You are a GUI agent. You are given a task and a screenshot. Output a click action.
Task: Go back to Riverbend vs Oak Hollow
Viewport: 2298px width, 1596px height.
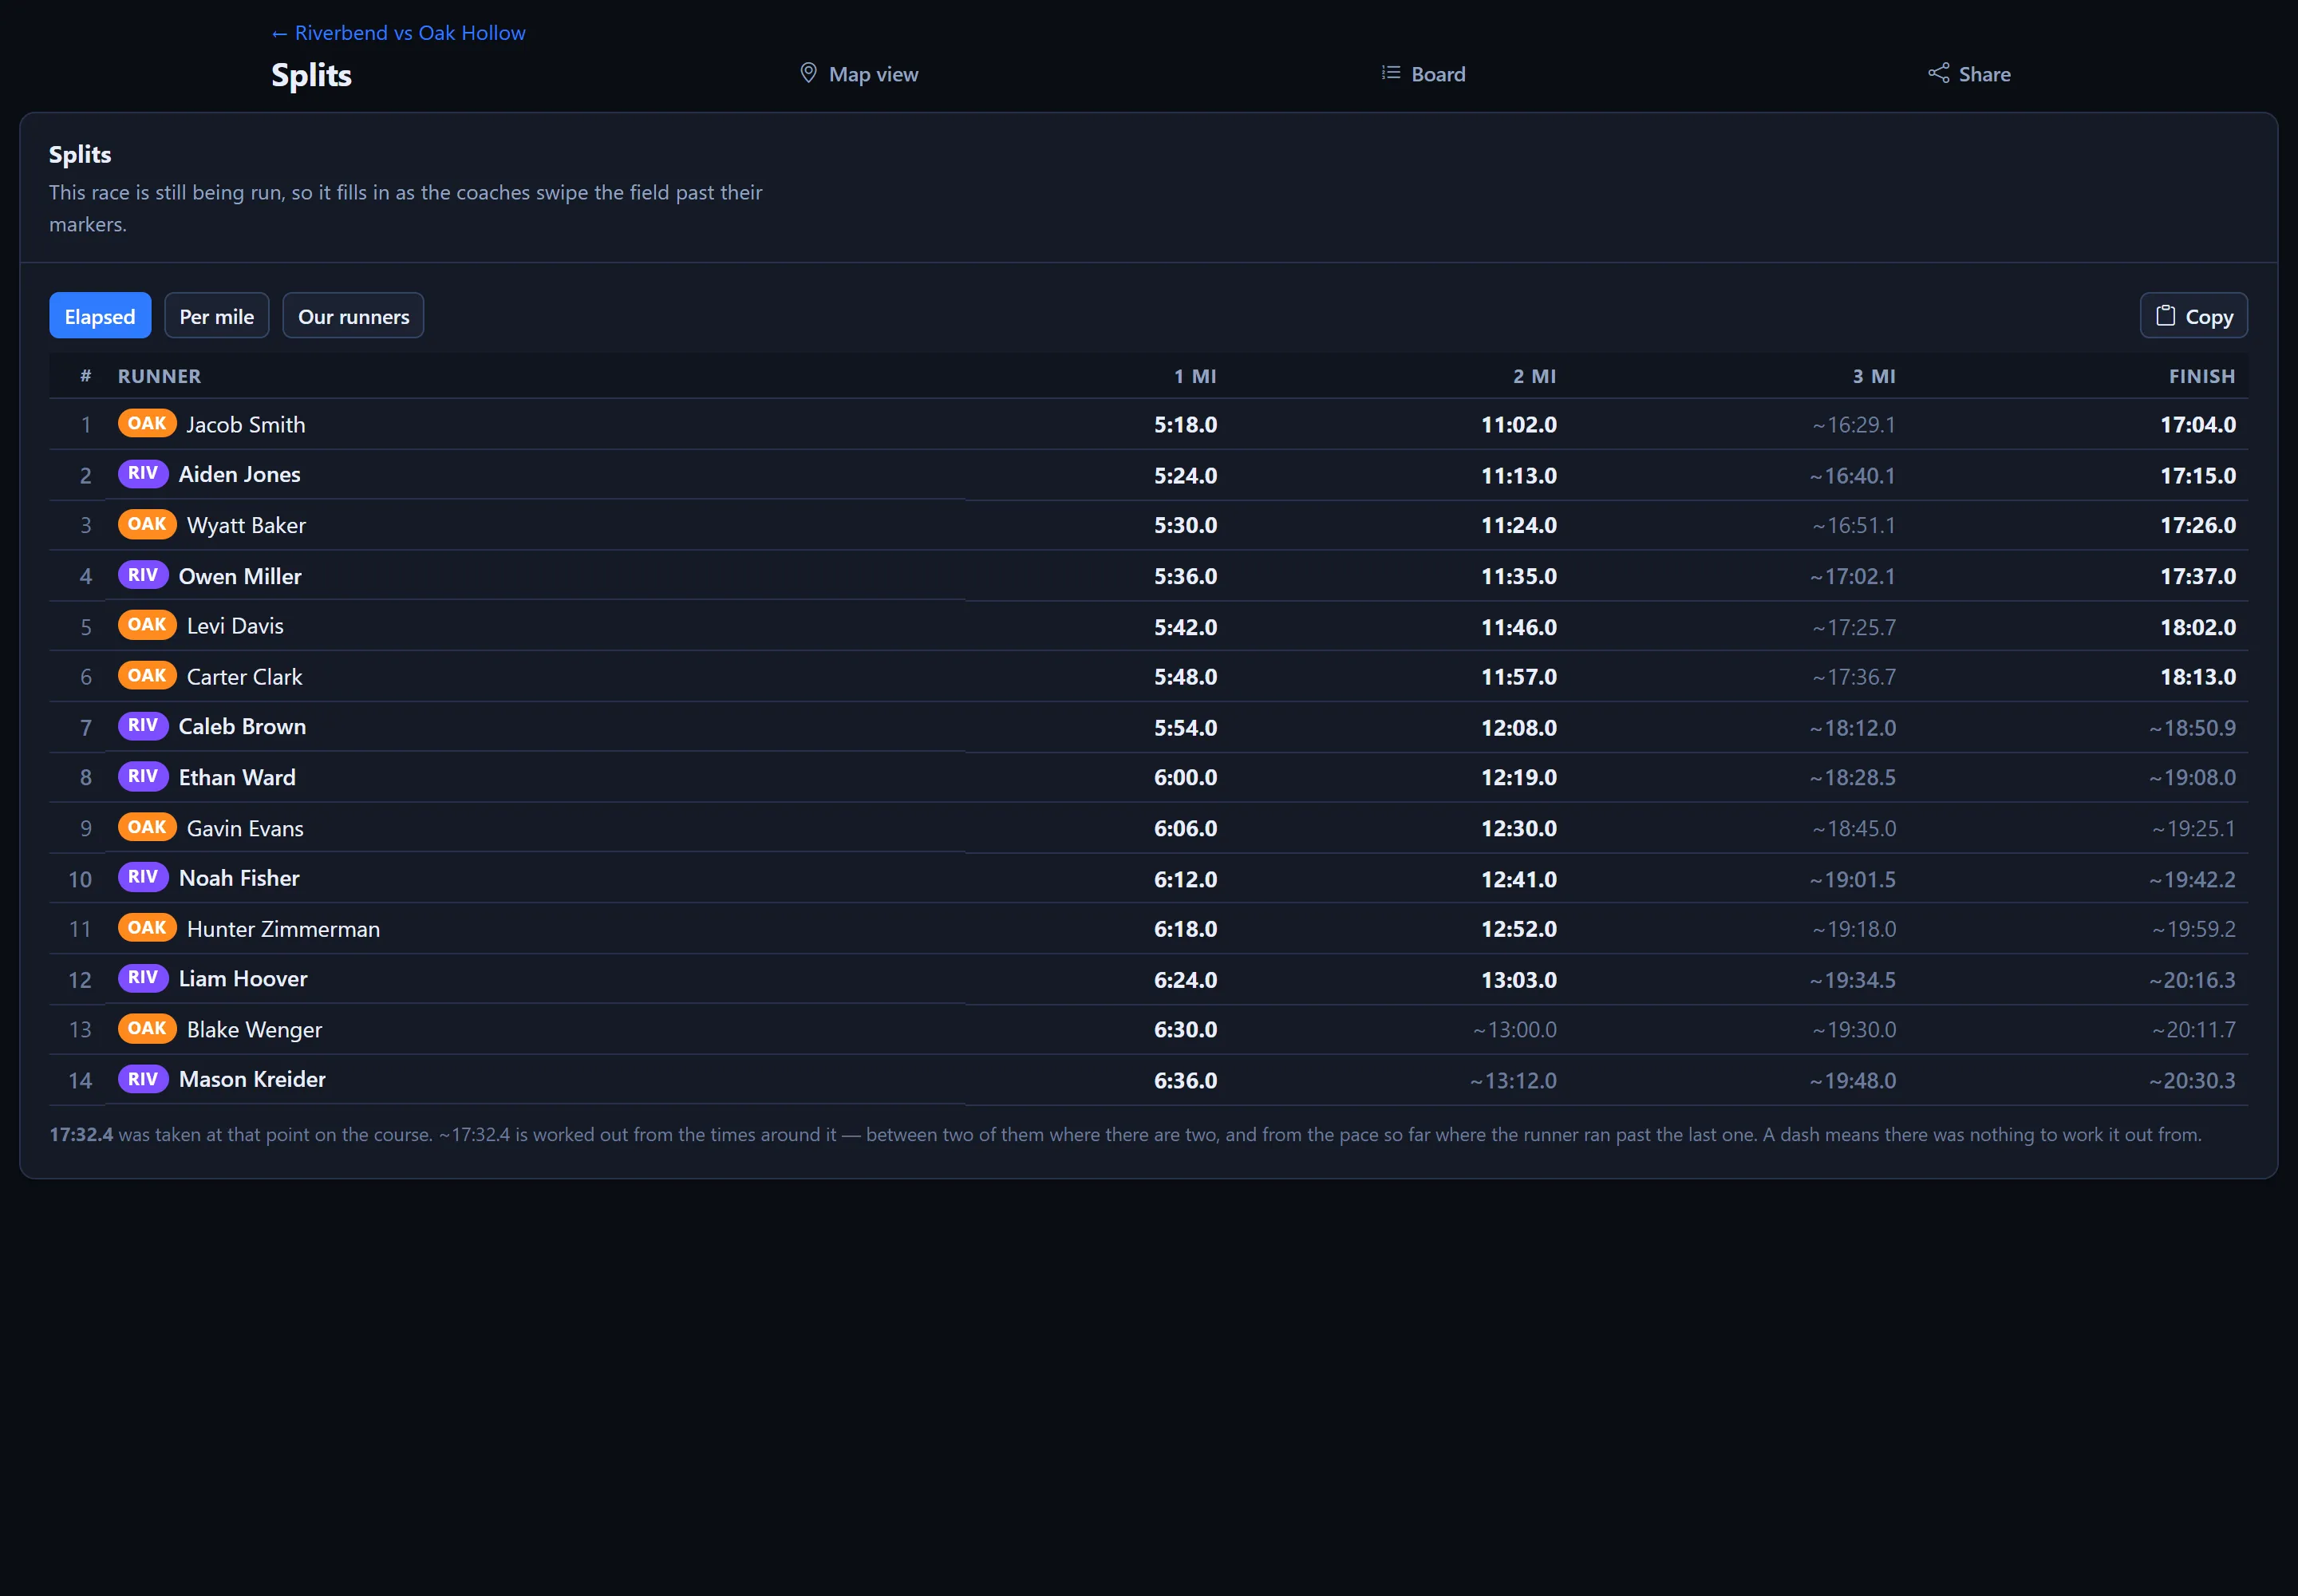pos(398,33)
